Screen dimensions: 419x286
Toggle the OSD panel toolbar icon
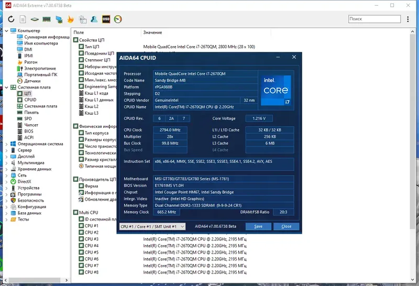(106, 19)
